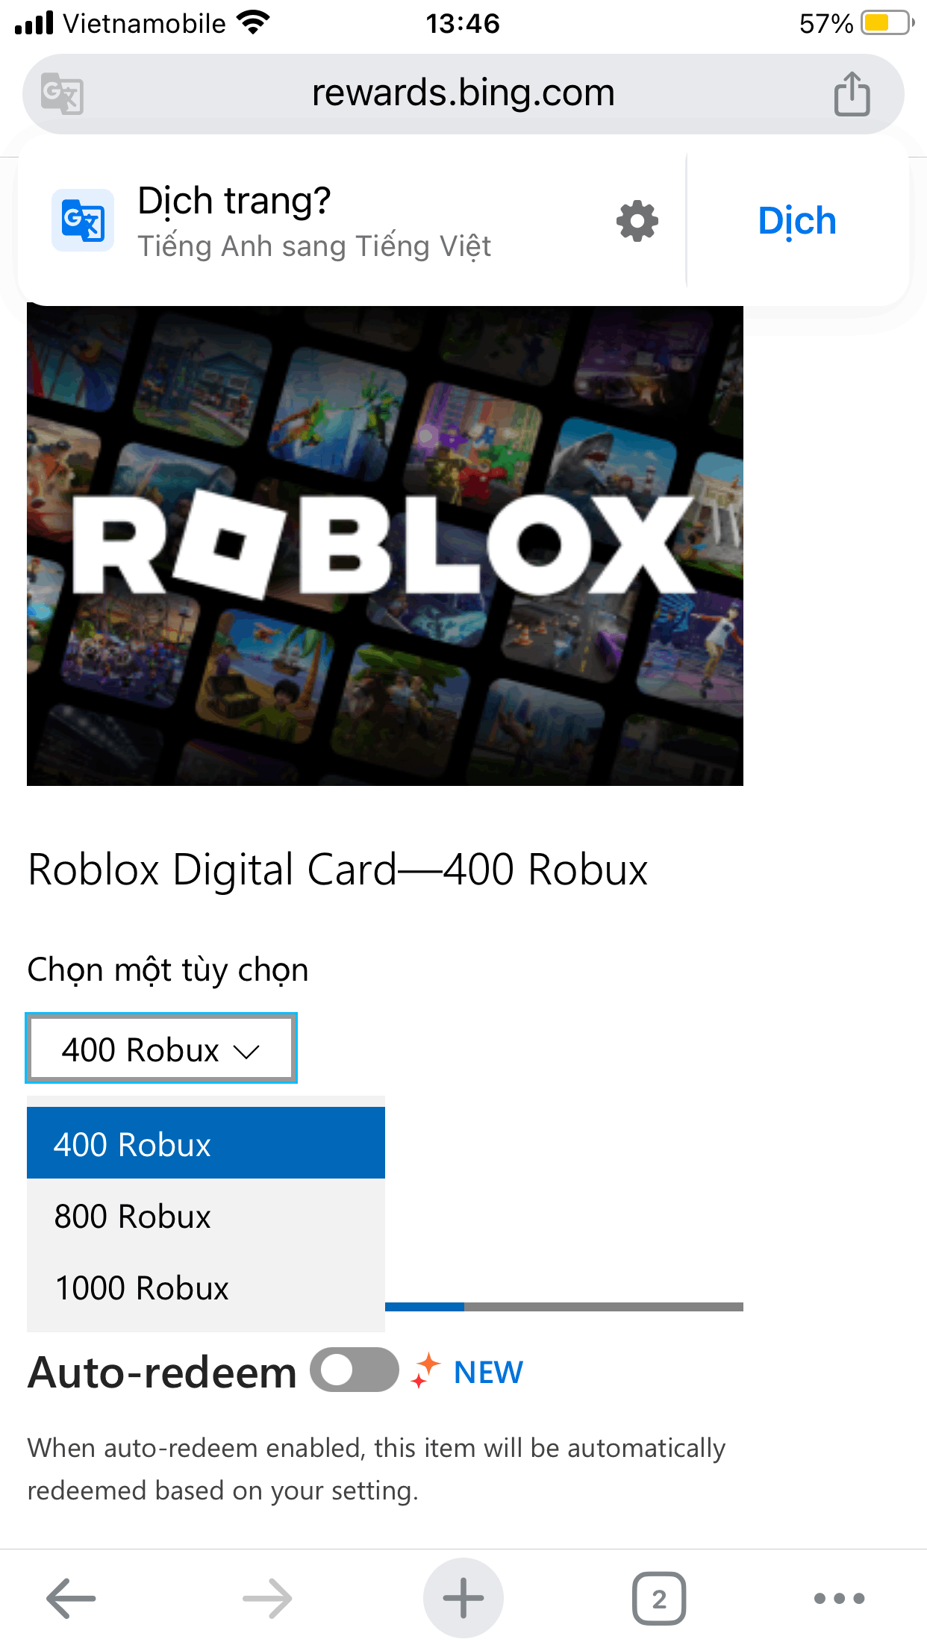
Task: Tap the Google Translate logo in banner
Action: click(83, 220)
